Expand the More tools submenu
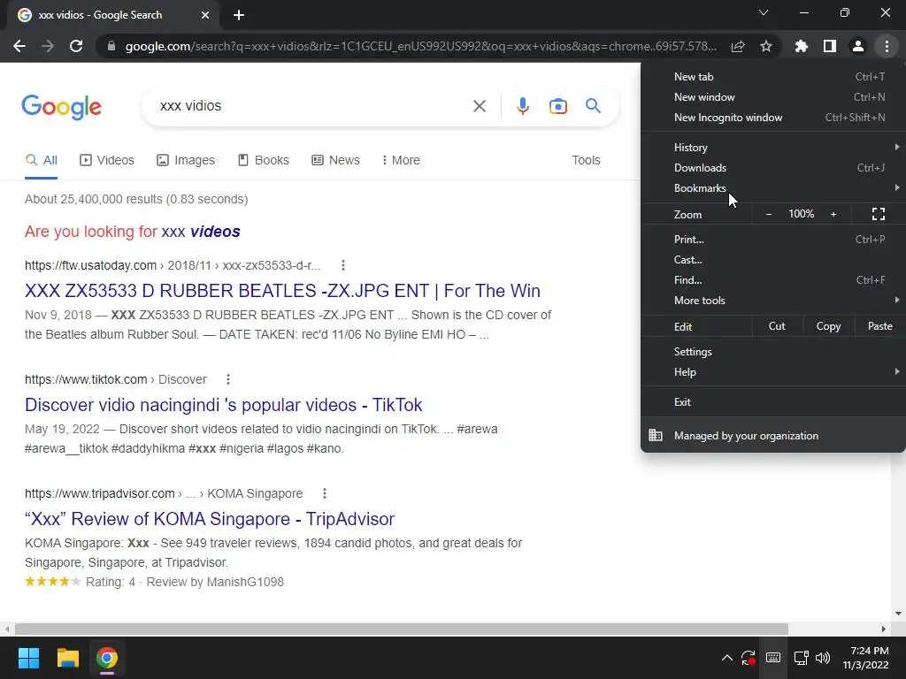This screenshot has height=679, width=906. point(773,301)
